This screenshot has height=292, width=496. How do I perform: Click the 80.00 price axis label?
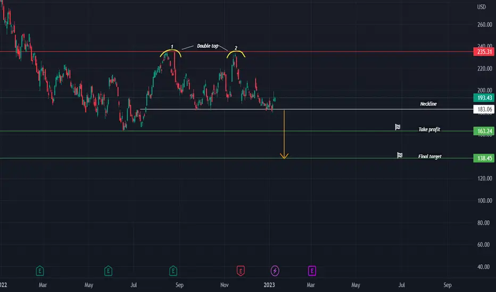tap(483, 222)
